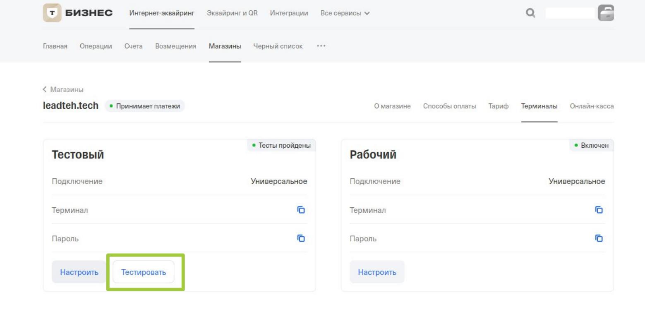The image size is (645, 312).
Task: Copy the test terminal ID
Action: pyautogui.click(x=301, y=210)
